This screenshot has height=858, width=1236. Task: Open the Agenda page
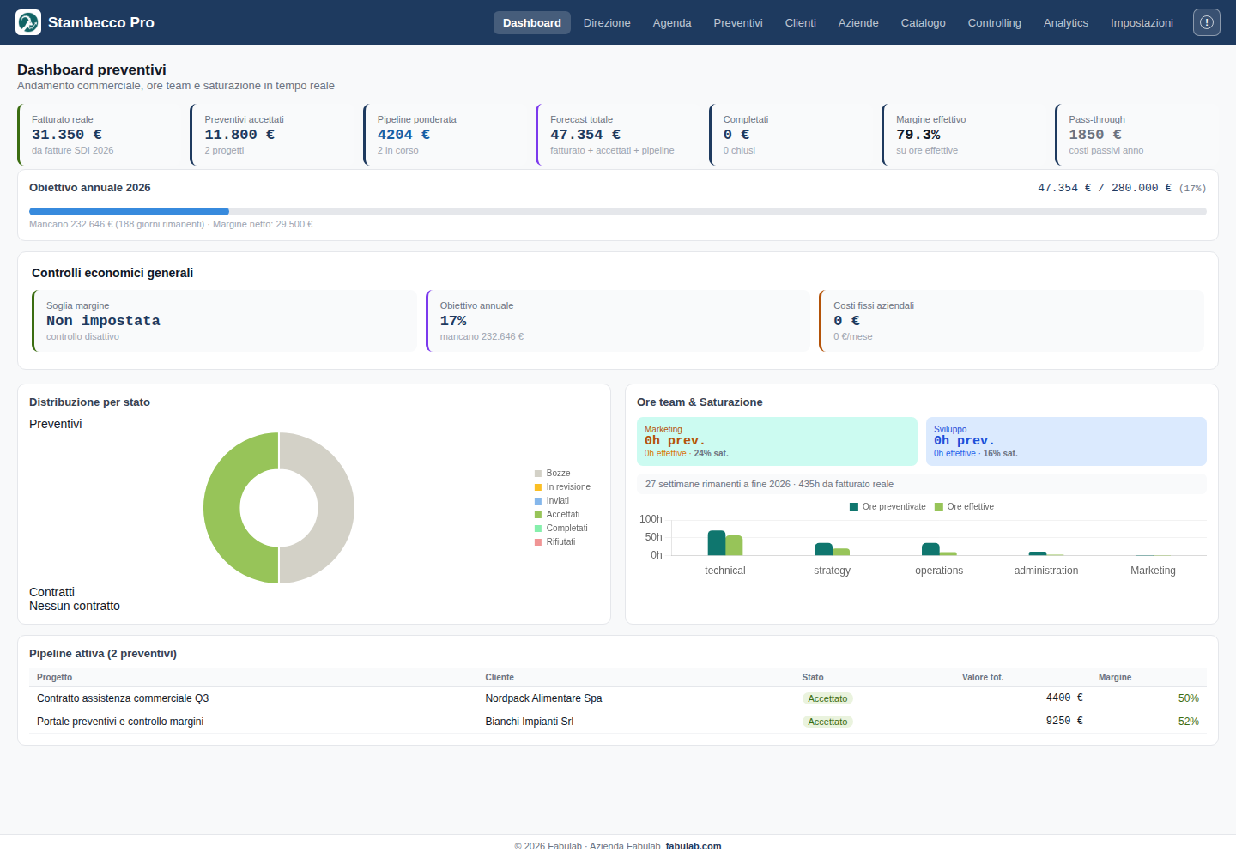point(672,23)
